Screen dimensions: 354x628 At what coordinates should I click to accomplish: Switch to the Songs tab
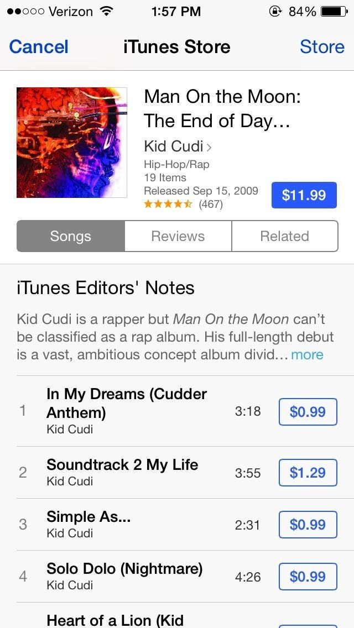pos(71,236)
